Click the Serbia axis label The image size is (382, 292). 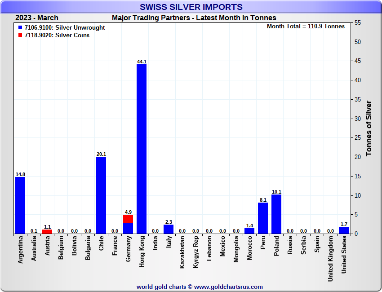click(x=303, y=245)
